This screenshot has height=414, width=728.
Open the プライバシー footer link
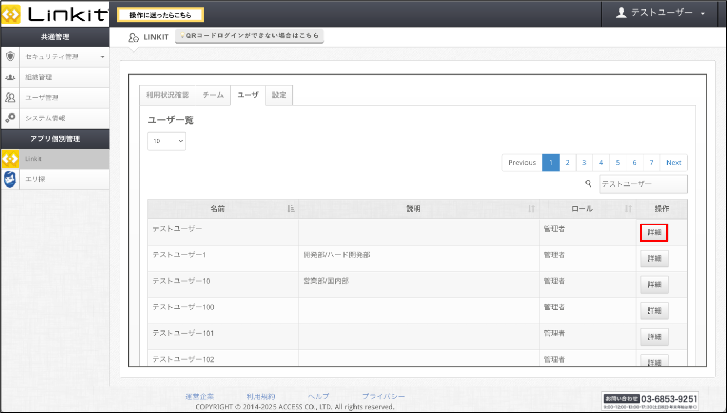383,397
